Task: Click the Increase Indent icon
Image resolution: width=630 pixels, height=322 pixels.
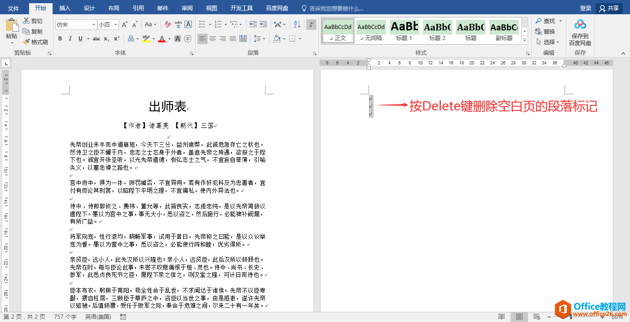Action: click(263, 24)
